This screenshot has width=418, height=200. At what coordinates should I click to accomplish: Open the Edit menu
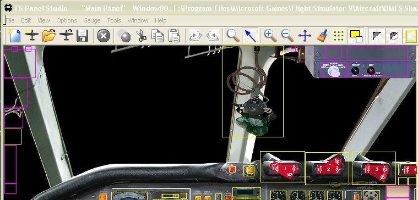tap(26, 20)
